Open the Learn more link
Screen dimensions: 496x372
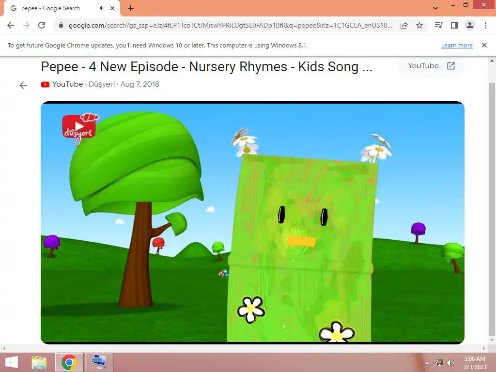(457, 45)
